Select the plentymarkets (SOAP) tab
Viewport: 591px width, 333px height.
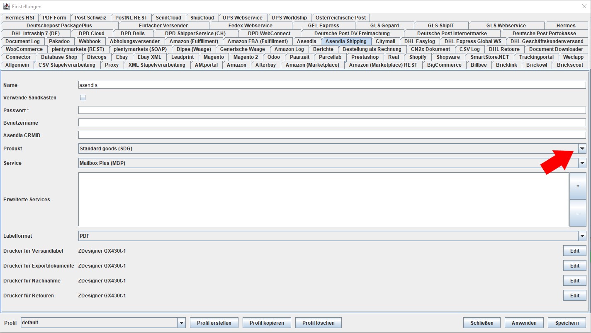(x=140, y=49)
